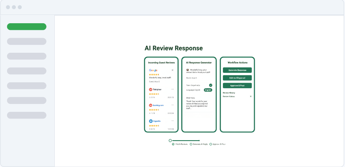Click the Google review star rating

(x=154, y=74)
